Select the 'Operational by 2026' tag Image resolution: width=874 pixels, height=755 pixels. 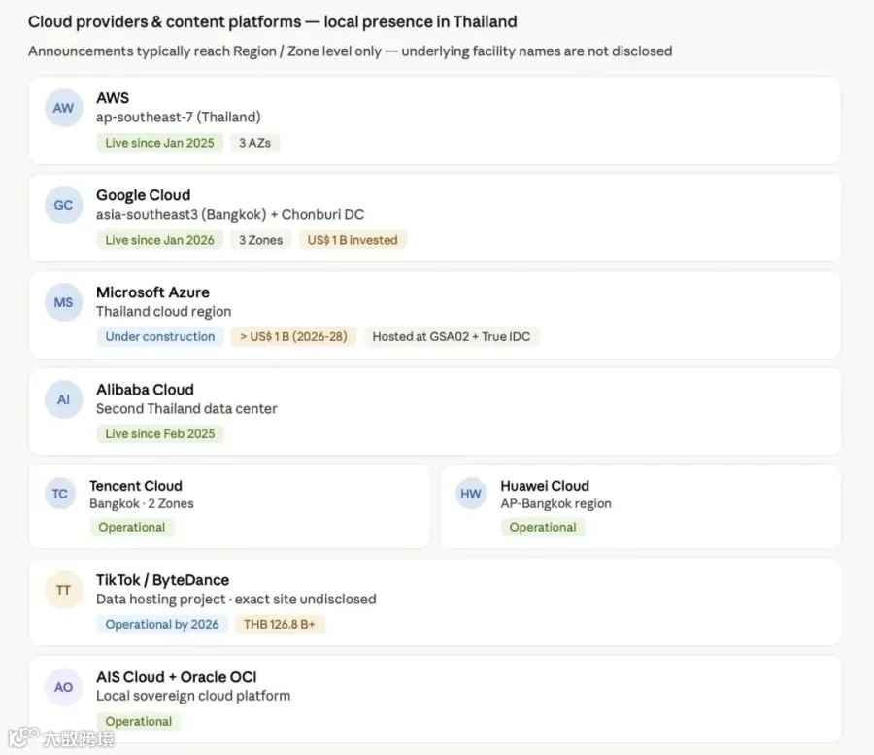(x=162, y=624)
